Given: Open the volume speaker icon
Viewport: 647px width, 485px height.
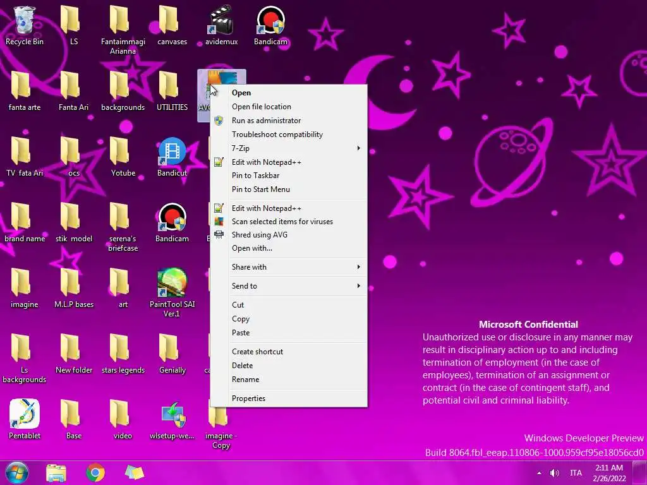Looking at the screenshot, I should point(555,473).
